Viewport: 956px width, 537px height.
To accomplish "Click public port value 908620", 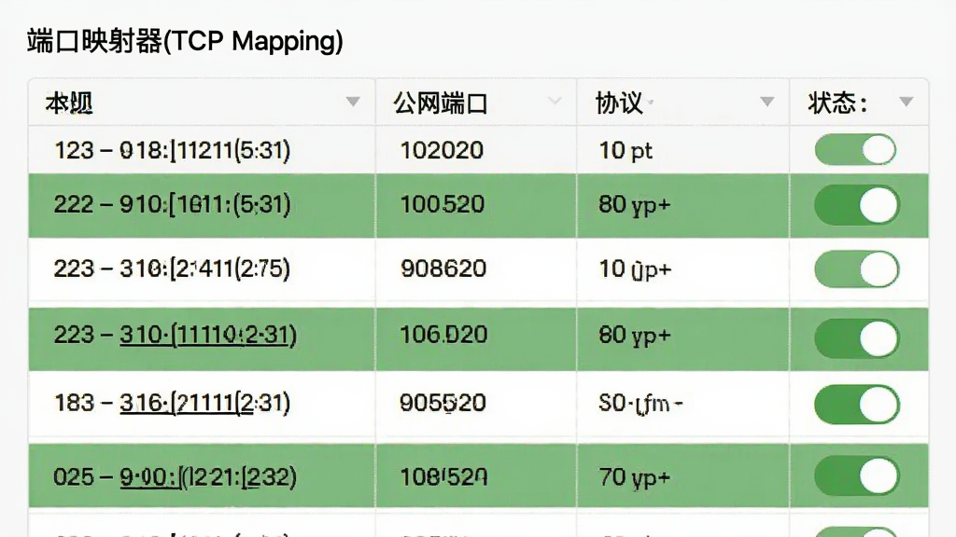I will (443, 268).
